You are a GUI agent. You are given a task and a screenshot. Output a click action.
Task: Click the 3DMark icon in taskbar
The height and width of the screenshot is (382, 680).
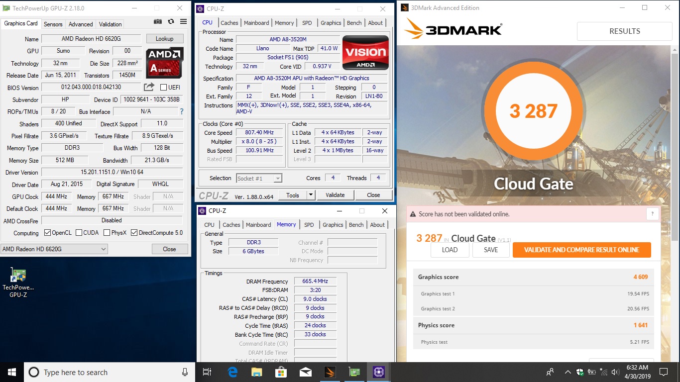[330, 372]
